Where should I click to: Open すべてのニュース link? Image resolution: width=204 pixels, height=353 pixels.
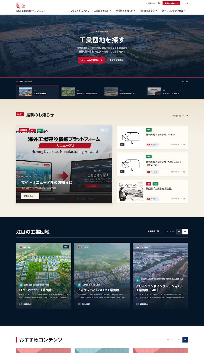tap(180, 116)
